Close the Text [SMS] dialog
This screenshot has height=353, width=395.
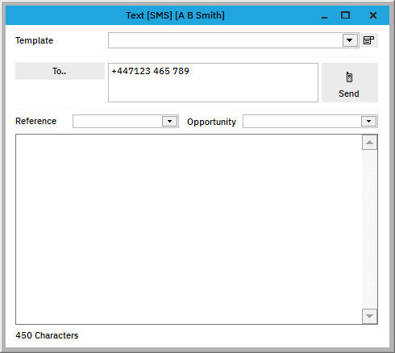[x=373, y=15]
